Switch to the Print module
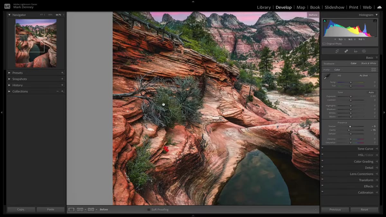 [x=354, y=7]
